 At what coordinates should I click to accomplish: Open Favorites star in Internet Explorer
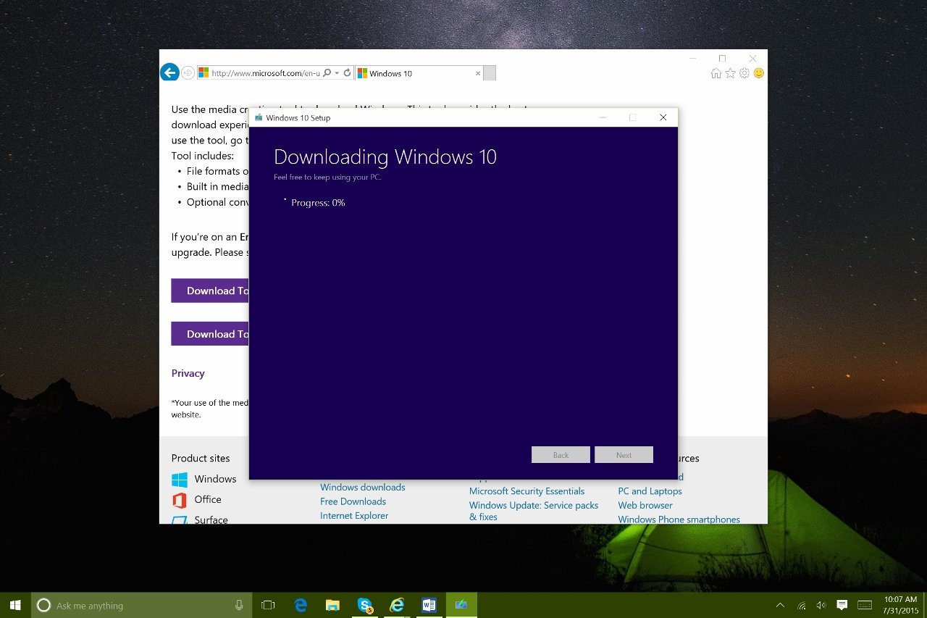pyautogui.click(x=730, y=73)
